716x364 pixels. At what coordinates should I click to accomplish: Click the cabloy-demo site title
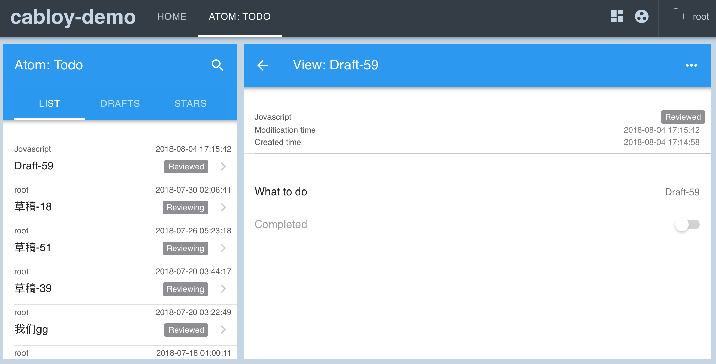[x=73, y=17]
